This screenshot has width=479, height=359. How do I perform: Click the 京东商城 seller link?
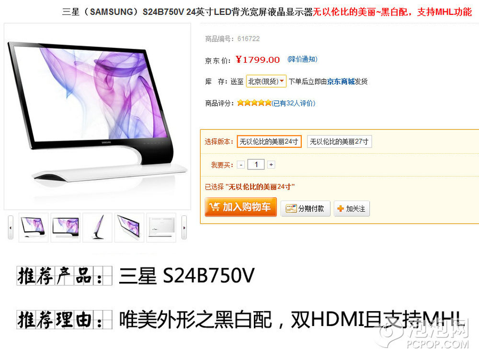[x=341, y=81]
